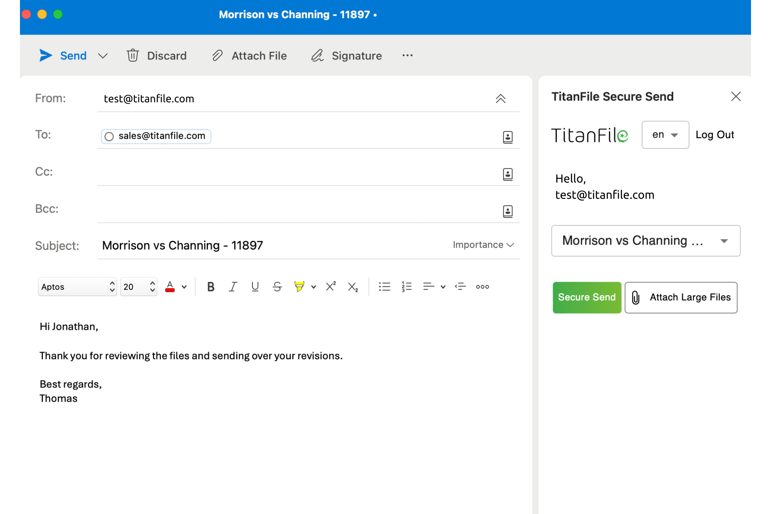Click the decrease indent icon
The image size is (771, 514).
point(460,287)
